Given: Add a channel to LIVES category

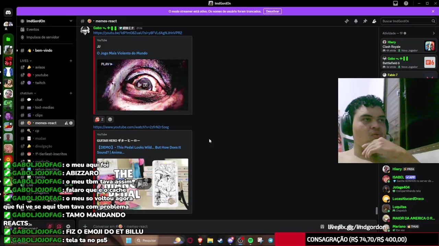Looking at the screenshot, I should click(71, 61).
